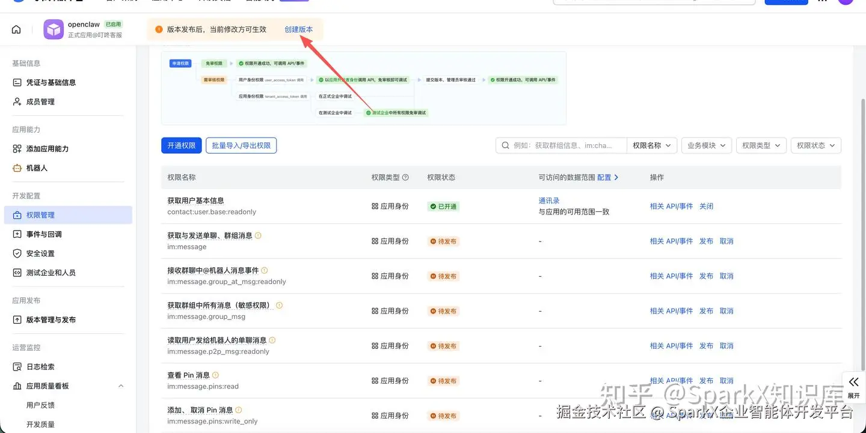
Task: Click the 配置 link in 可访问的数据范围 header
Action: coord(607,177)
